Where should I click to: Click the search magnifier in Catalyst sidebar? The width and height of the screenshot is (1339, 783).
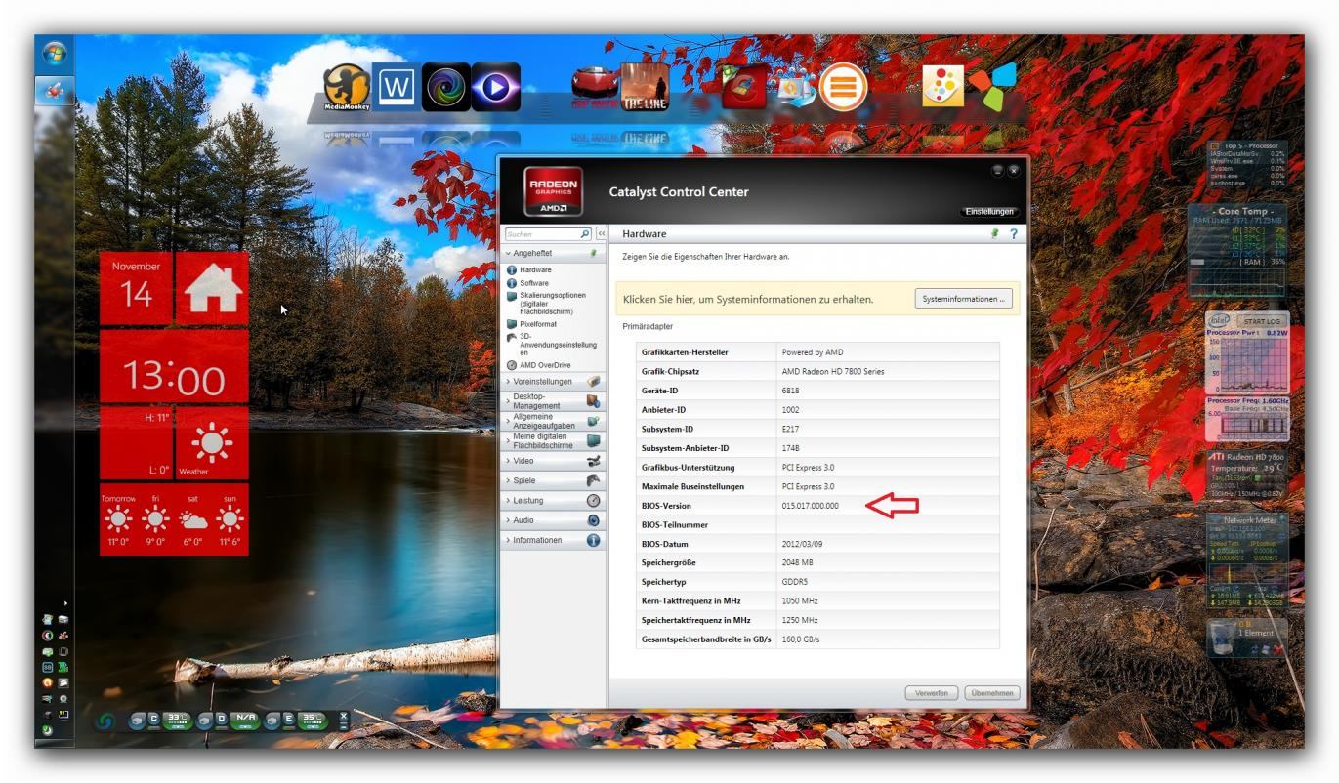(585, 234)
